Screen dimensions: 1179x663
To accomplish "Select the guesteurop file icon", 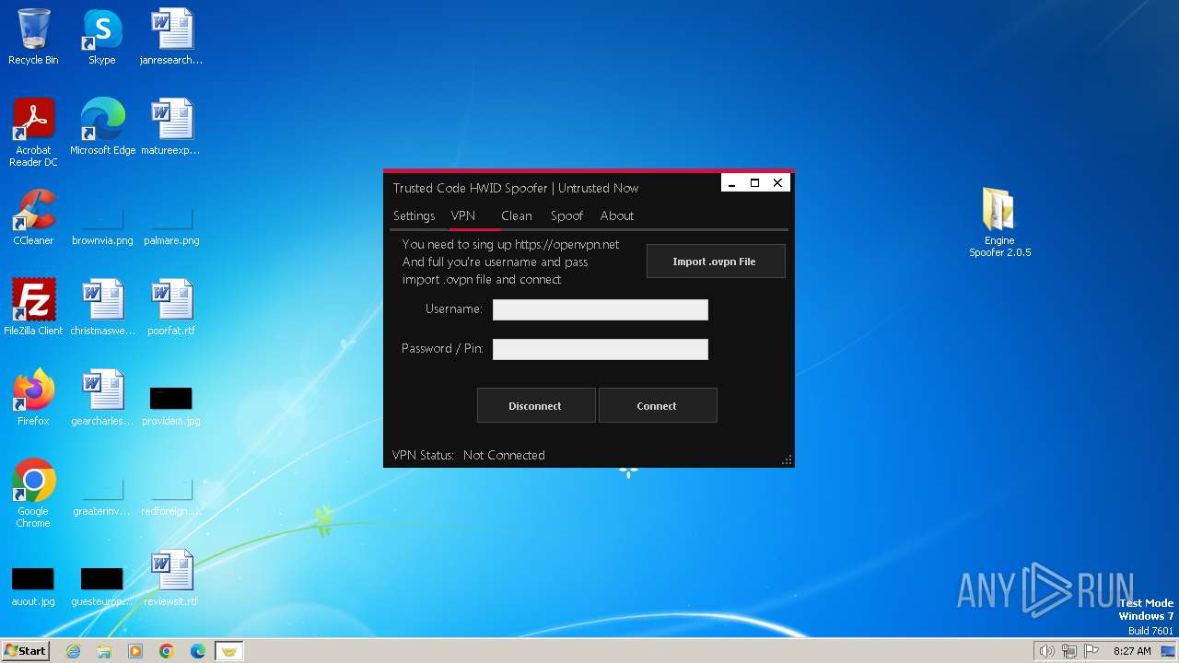I will tap(102, 587).
